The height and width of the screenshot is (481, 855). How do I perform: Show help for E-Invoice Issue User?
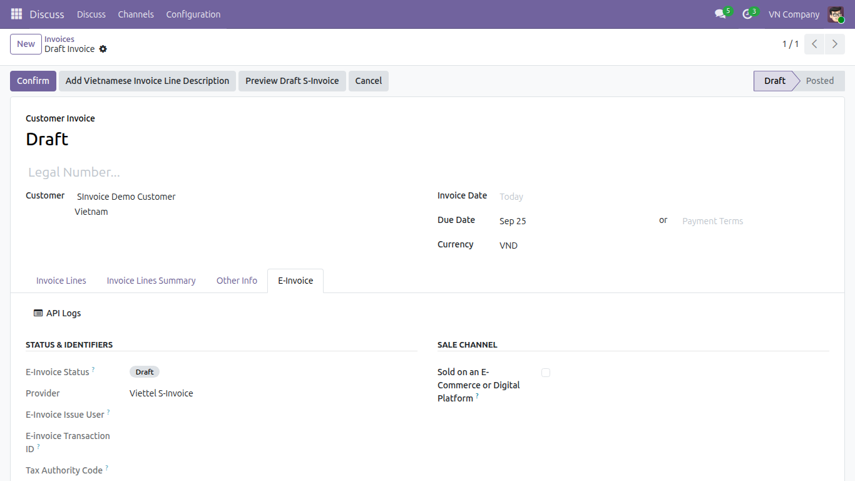108,412
